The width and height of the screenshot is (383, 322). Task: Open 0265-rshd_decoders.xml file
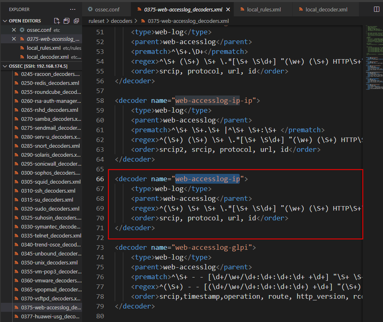42,110
